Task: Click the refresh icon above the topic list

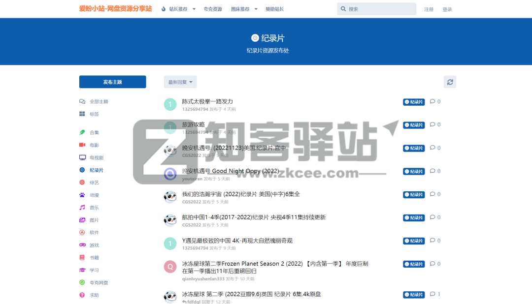Action: [450, 82]
